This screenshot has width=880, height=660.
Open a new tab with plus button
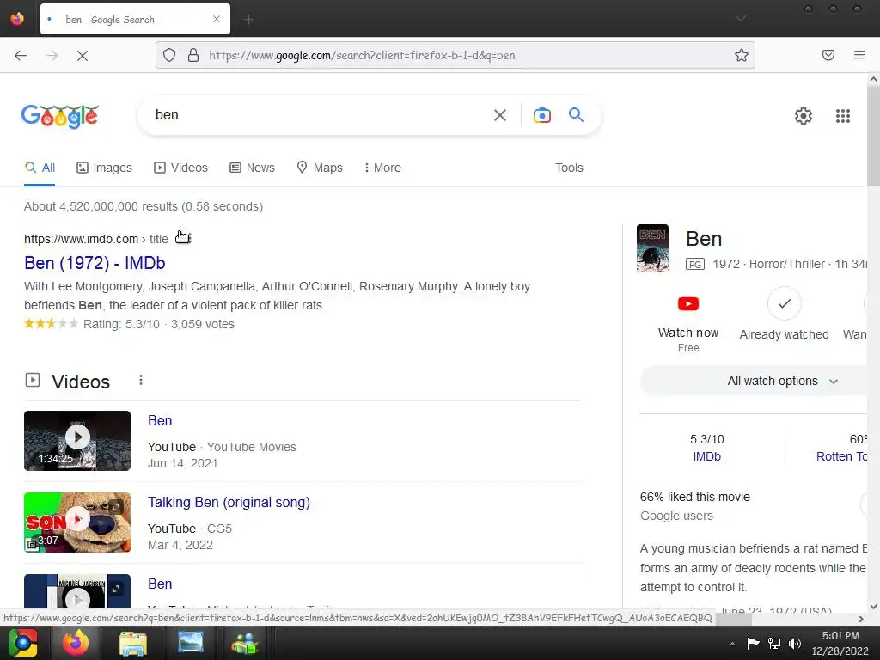[x=249, y=20]
